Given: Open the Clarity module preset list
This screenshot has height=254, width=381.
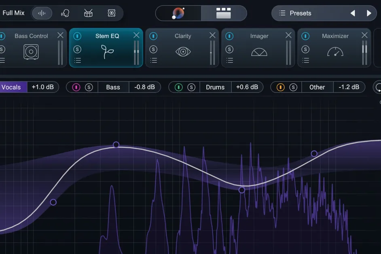Looking at the screenshot, I should coord(154,60).
